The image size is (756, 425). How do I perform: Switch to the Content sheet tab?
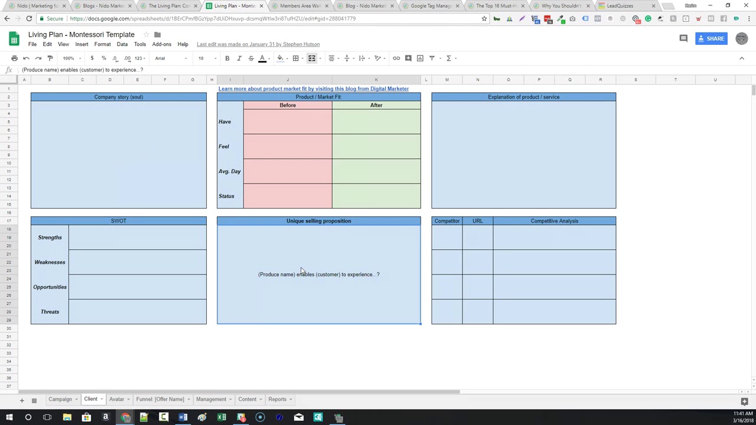click(247, 399)
